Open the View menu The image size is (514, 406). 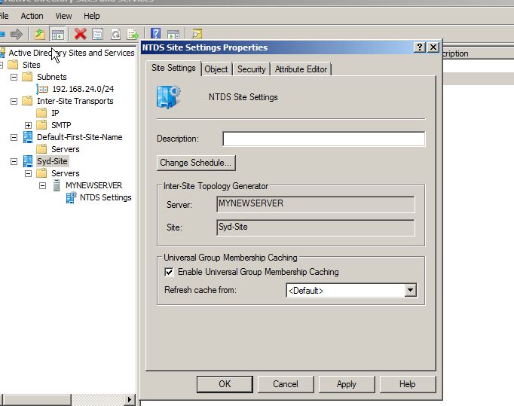pyautogui.click(x=63, y=16)
